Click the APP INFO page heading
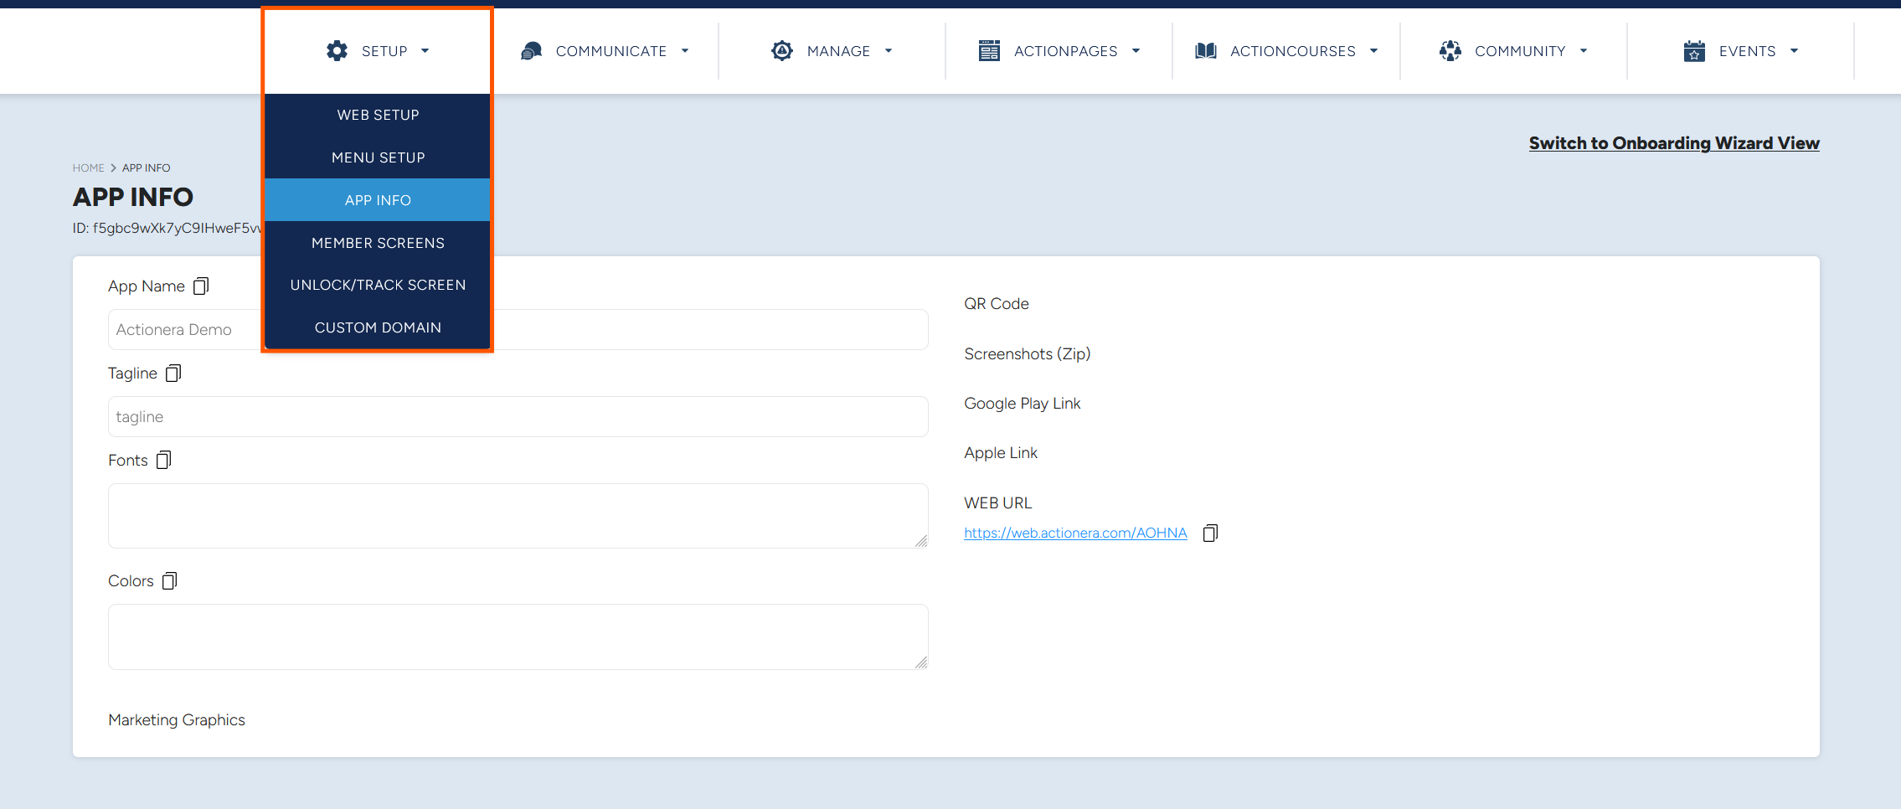 tap(132, 197)
